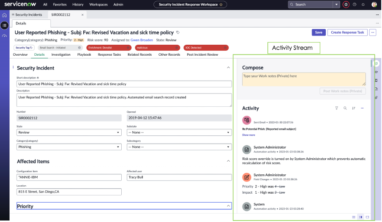
Task: Open the Substate dropdown
Action: click(x=179, y=133)
